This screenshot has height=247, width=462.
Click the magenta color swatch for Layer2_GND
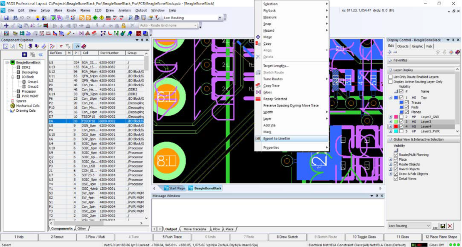(x=396, y=117)
